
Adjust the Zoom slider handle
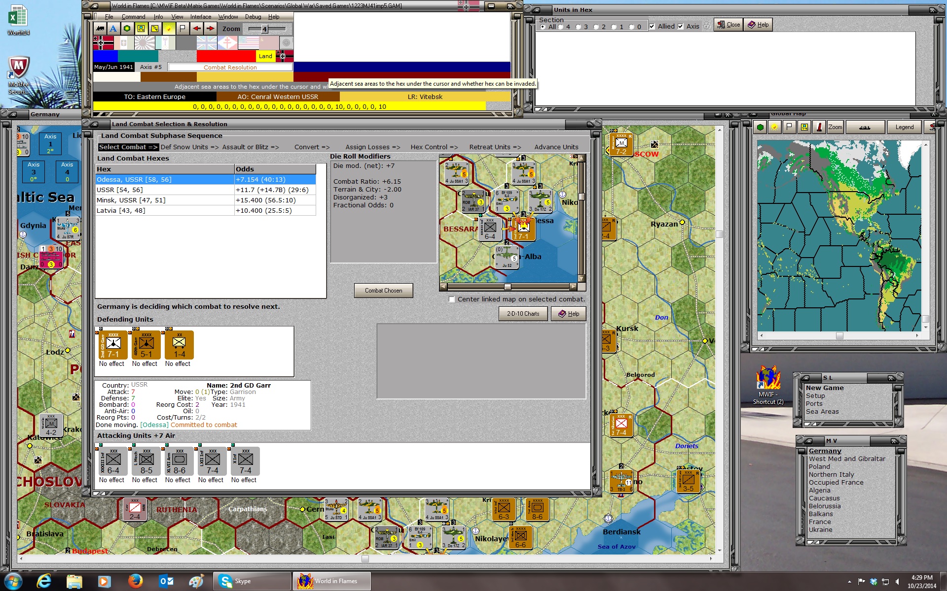[x=264, y=29]
